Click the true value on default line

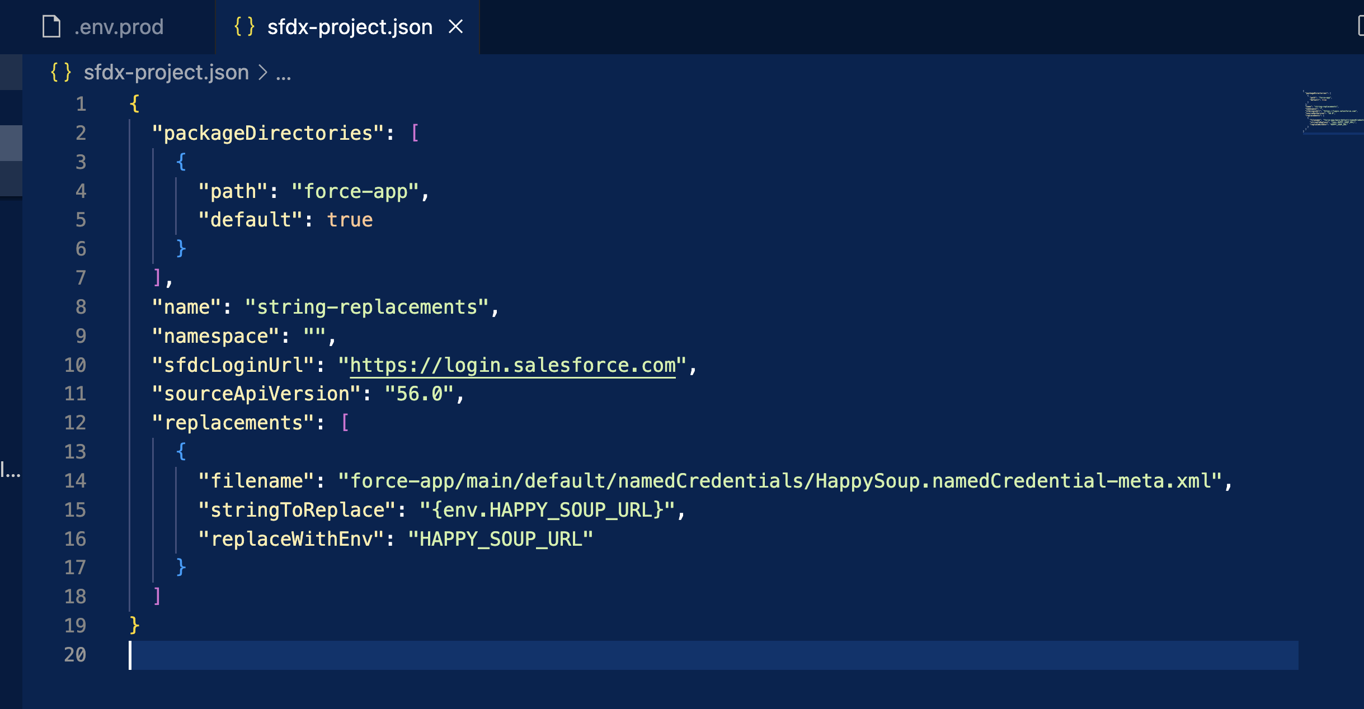point(350,220)
